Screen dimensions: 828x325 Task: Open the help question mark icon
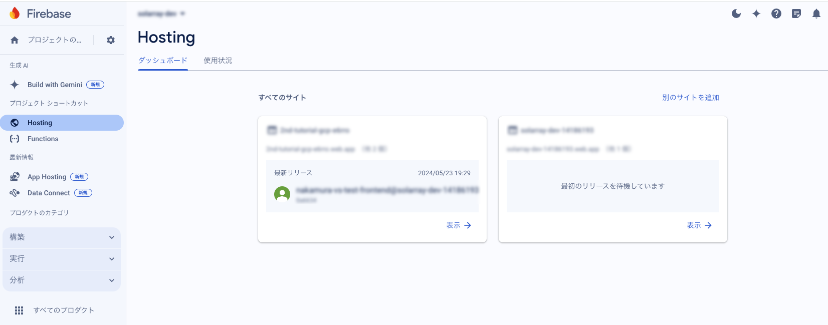776,14
